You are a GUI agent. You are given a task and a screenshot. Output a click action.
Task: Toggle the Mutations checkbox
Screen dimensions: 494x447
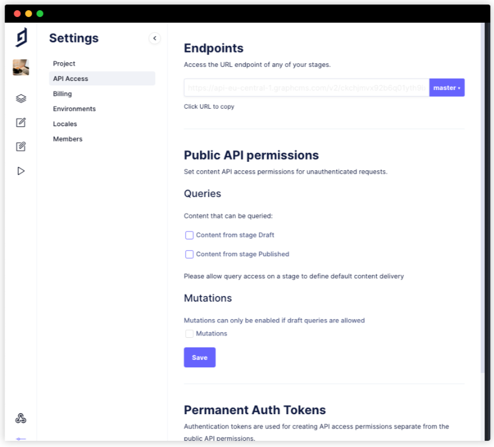pos(189,333)
